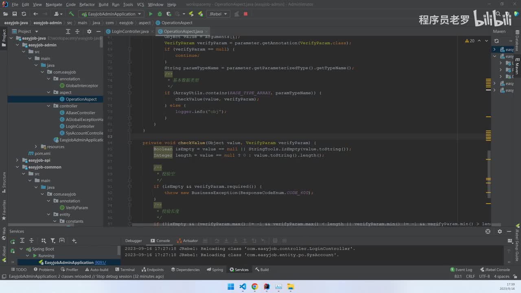Screen dimensions: 521x293
Task: Build project using the hammer icon
Action: (71, 14)
